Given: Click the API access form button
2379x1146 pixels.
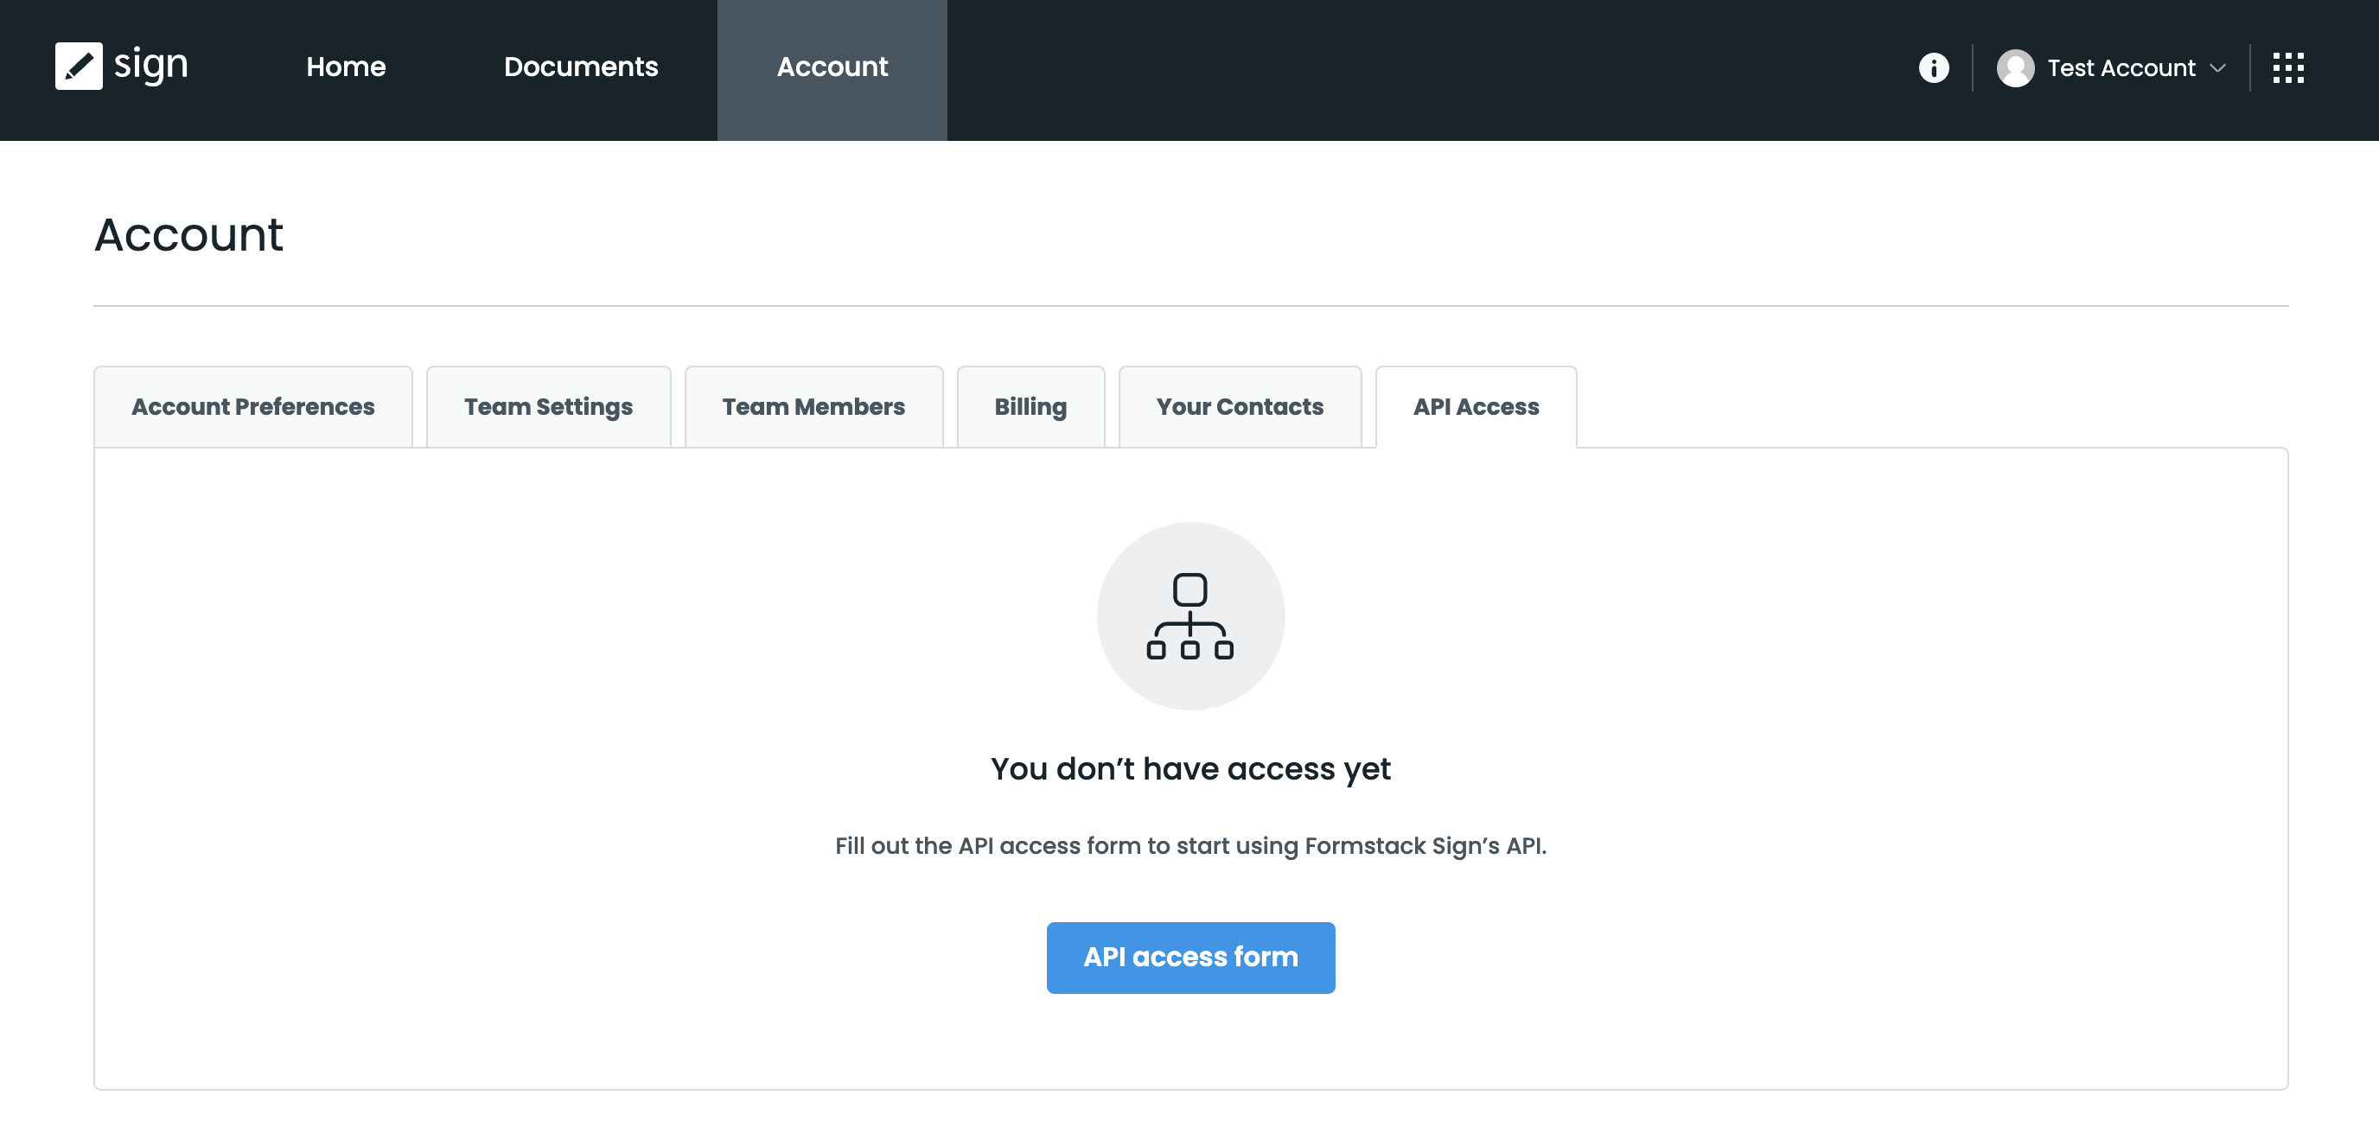Looking at the screenshot, I should (x=1189, y=957).
